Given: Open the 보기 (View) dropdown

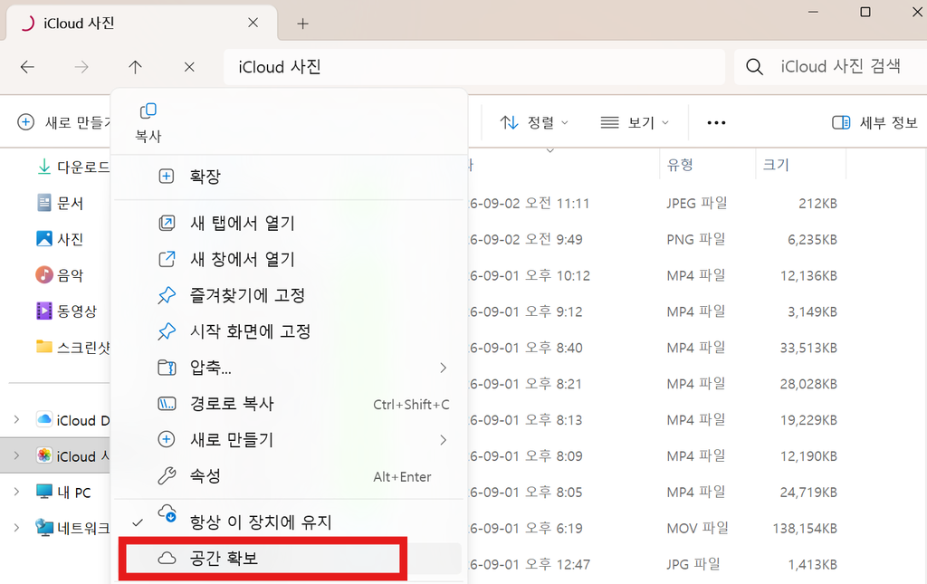Looking at the screenshot, I should (635, 122).
